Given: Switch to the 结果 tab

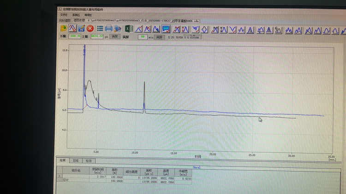Looking at the screenshot, I should tap(63, 160).
